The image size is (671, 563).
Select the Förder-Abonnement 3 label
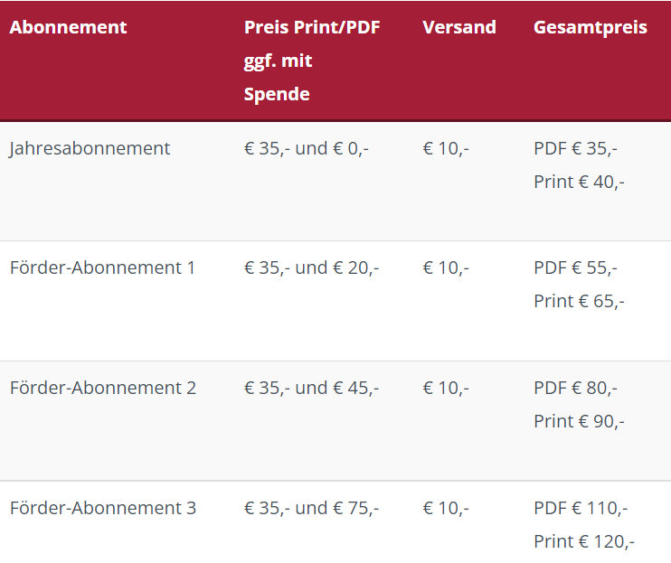(103, 508)
